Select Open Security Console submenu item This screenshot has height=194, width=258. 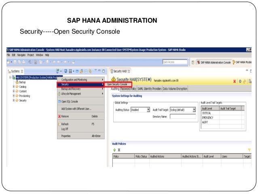[118, 84]
